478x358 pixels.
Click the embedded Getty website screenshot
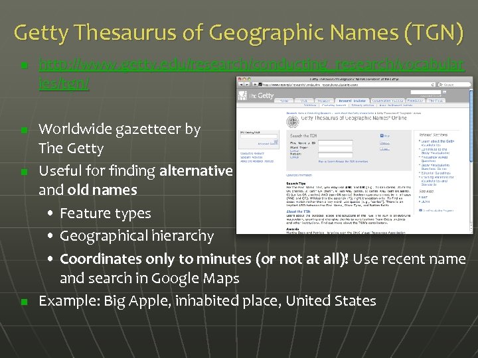pyautogui.click(x=355, y=155)
